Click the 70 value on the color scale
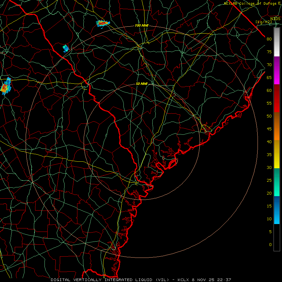 click(269, 65)
